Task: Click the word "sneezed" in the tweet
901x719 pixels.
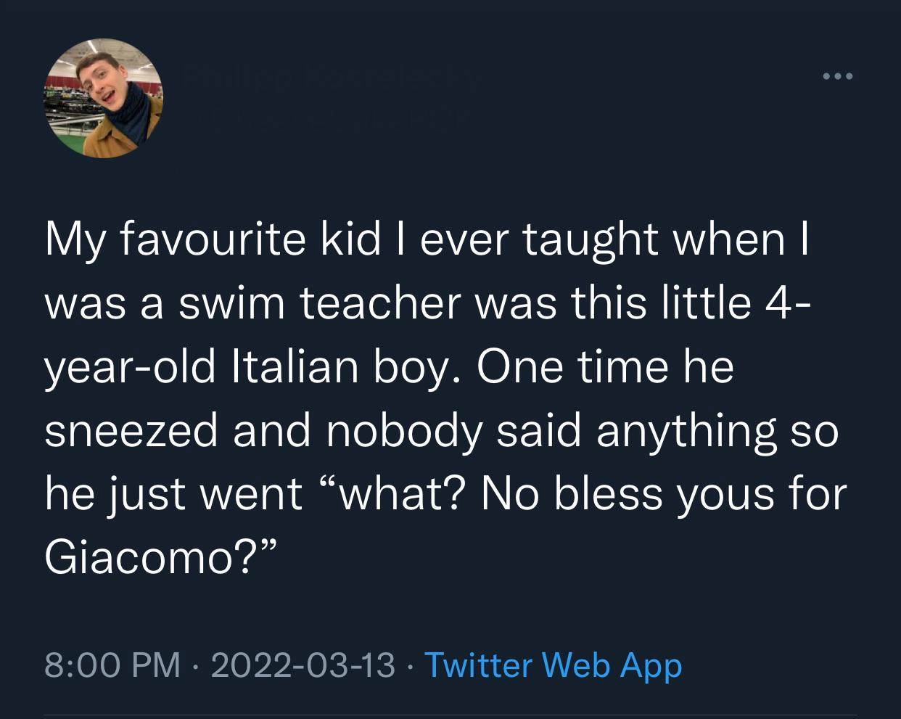Action: [133, 430]
